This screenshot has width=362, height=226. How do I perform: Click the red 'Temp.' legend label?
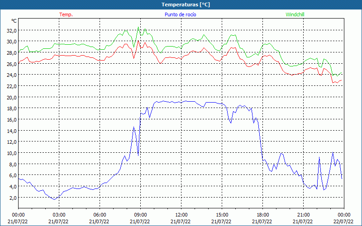click(66, 14)
